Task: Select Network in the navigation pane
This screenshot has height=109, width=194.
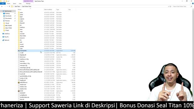Action: point(7,40)
